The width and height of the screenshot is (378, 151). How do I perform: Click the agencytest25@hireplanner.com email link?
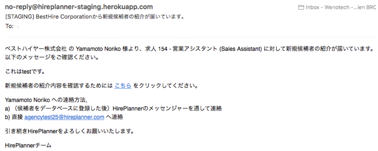click(64, 117)
